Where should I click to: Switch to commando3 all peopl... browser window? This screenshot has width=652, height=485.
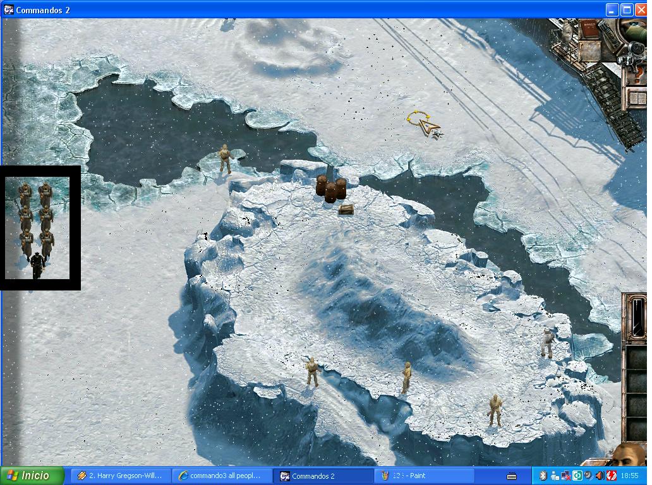coord(222,476)
